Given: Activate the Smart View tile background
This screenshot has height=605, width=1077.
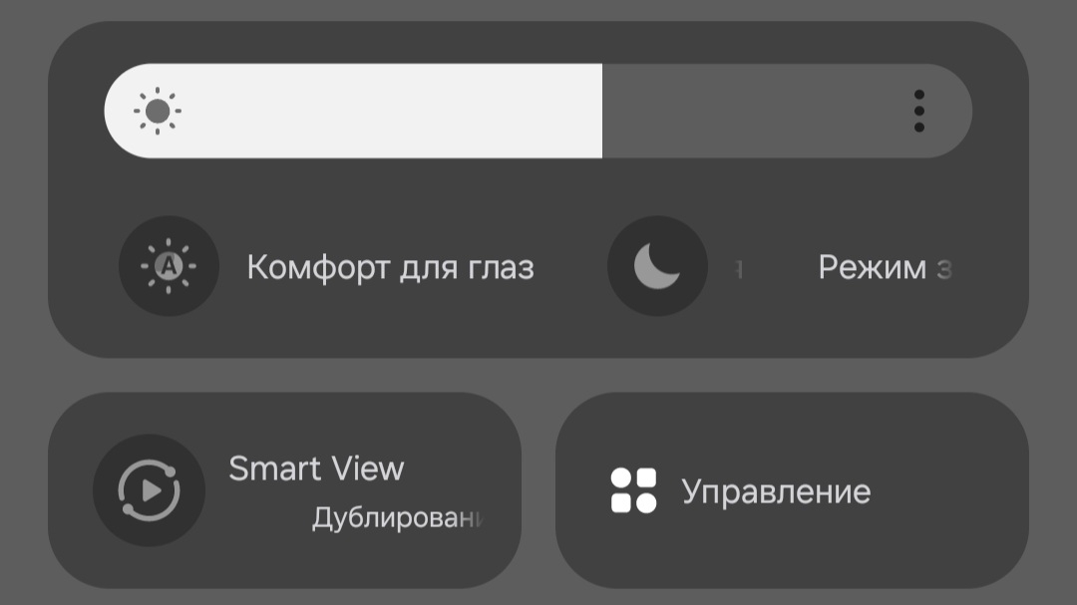Looking at the screenshot, I should tap(284, 490).
